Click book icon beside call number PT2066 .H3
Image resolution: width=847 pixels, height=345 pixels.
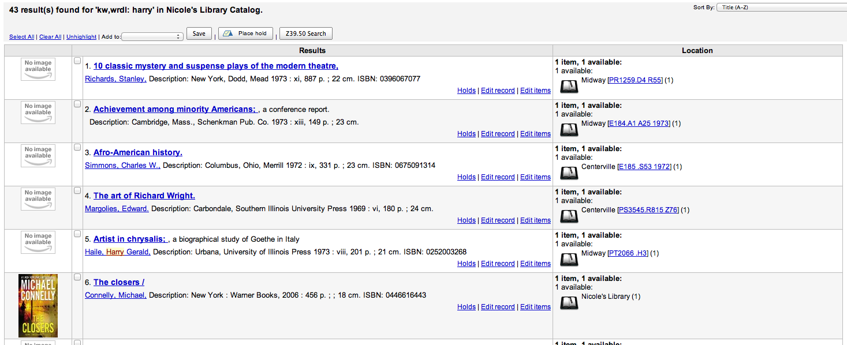pyautogui.click(x=569, y=260)
